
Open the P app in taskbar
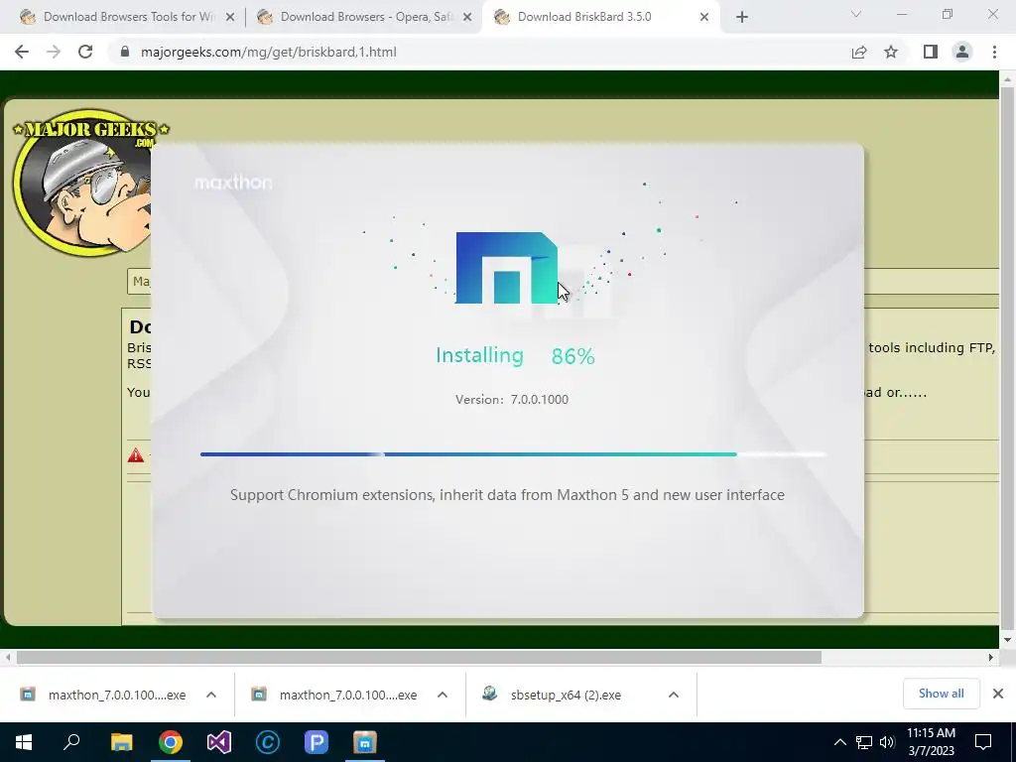[x=317, y=742]
